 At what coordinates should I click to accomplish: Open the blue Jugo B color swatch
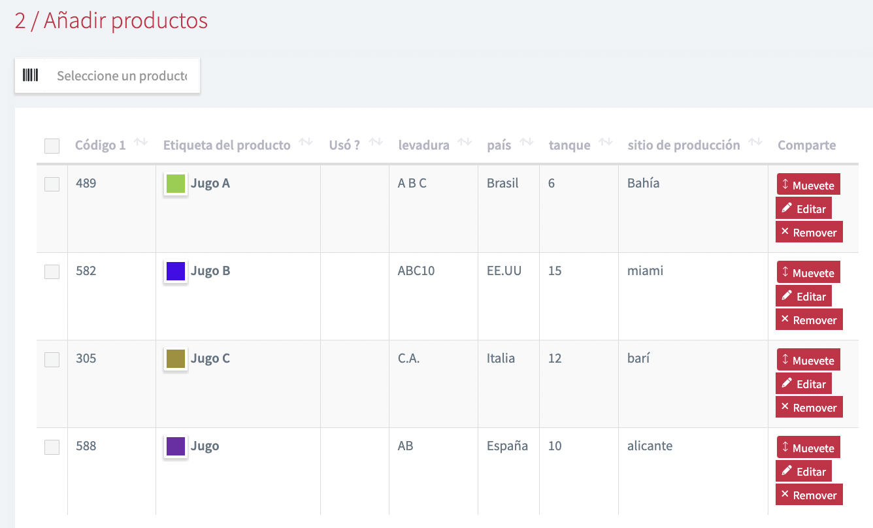[x=176, y=271]
